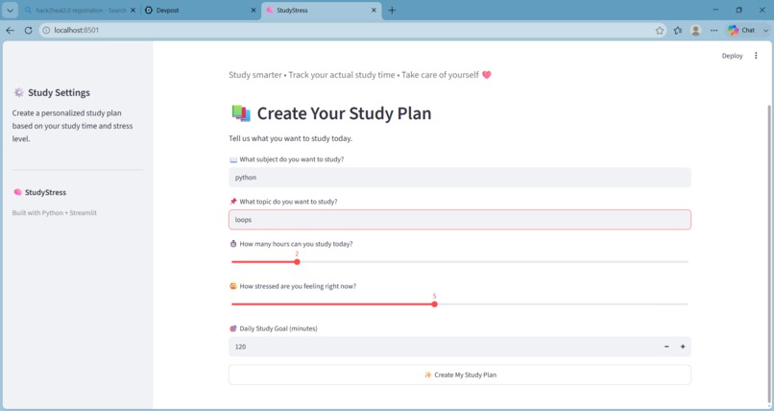Decrease daily study goal with minus button
Screen dimensions: 774x411
tap(666, 347)
